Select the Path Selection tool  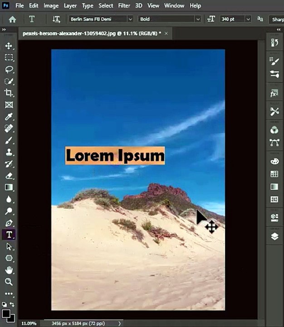pos(9,247)
